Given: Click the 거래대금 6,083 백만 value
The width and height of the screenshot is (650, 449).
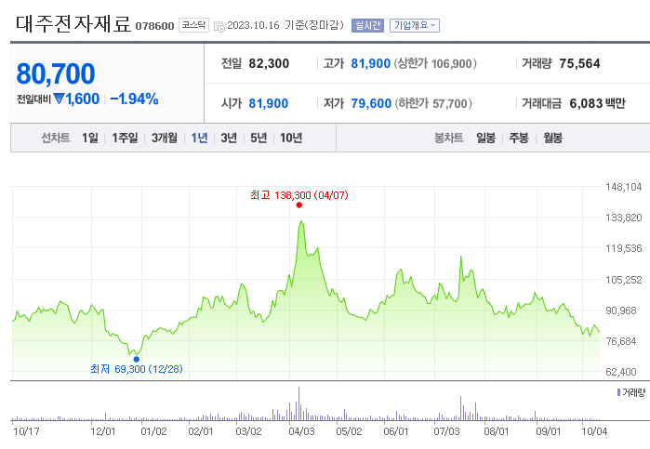Looking at the screenshot, I should point(597,103).
